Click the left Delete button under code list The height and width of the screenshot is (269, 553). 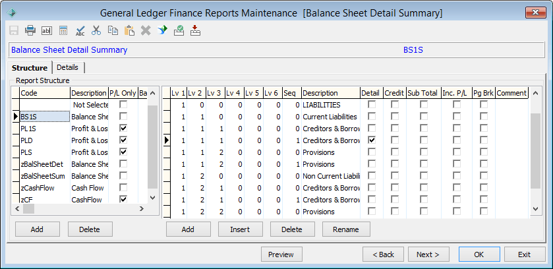click(90, 229)
